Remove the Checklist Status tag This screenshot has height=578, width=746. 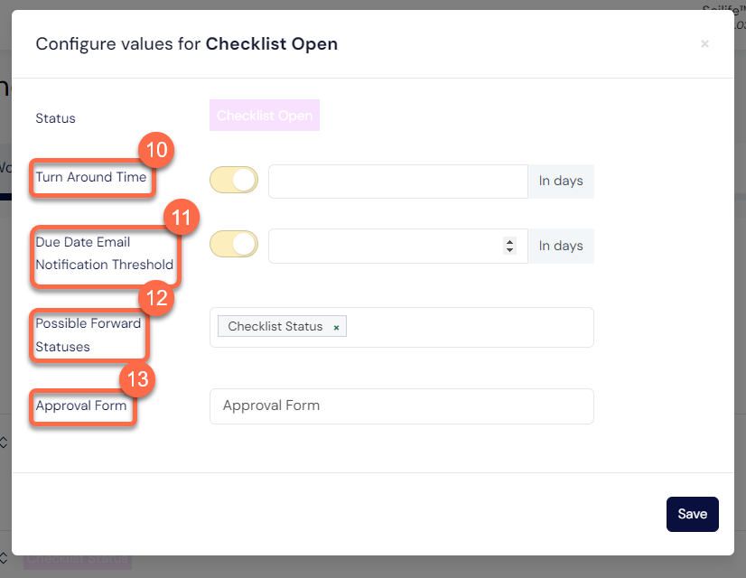[336, 327]
